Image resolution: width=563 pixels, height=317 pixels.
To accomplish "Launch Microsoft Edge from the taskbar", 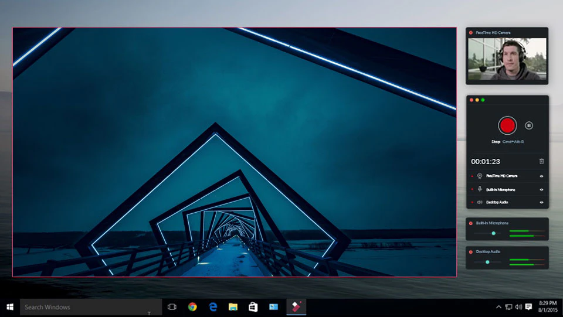I will 213,307.
